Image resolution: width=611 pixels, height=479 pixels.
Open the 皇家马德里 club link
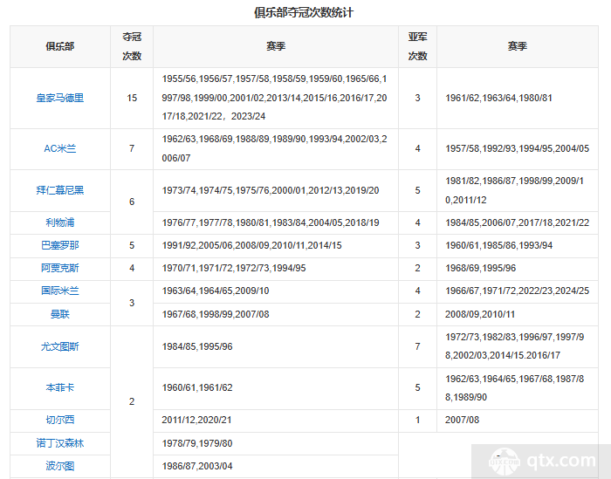point(60,98)
